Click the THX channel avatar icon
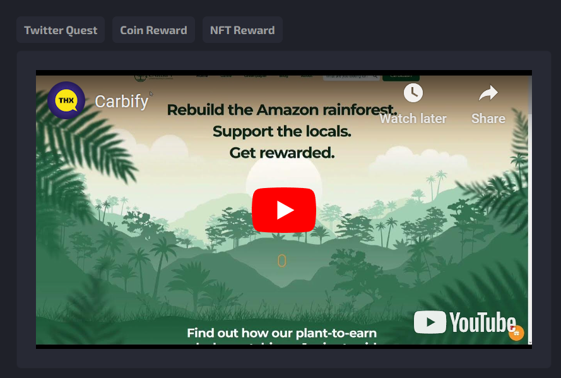The image size is (561, 378). click(x=66, y=100)
